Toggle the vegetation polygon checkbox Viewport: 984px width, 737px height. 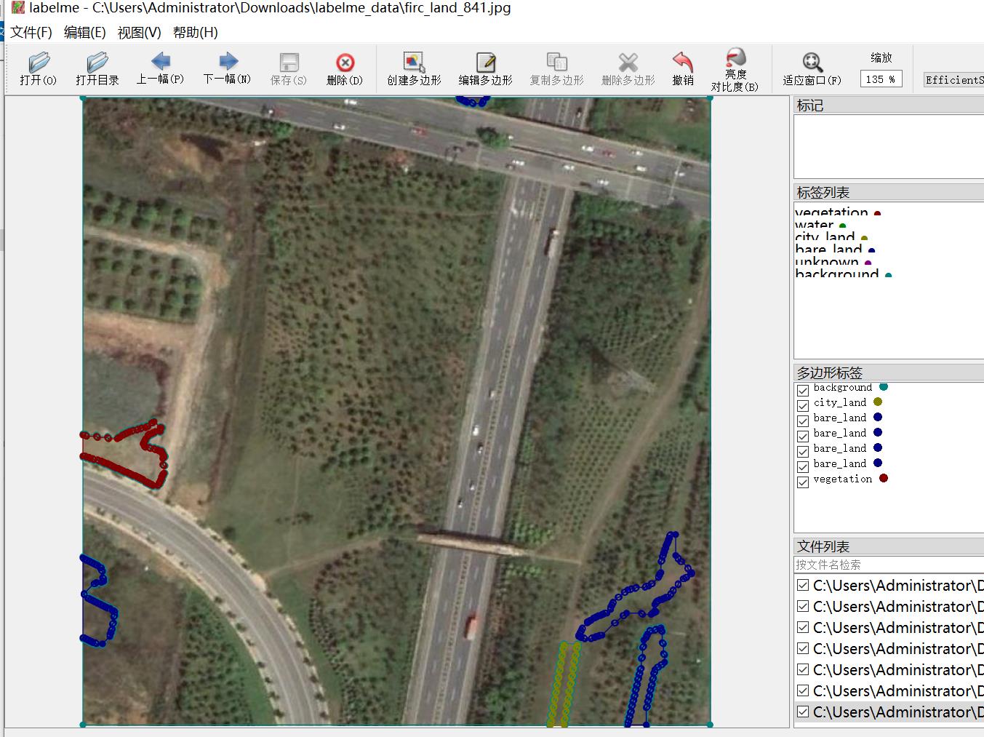click(803, 482)
